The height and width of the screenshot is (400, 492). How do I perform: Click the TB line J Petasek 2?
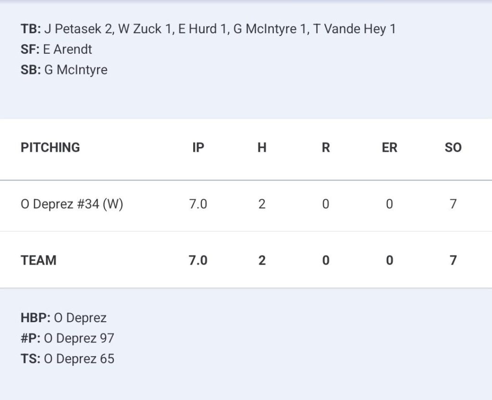[x=78, y=29]
